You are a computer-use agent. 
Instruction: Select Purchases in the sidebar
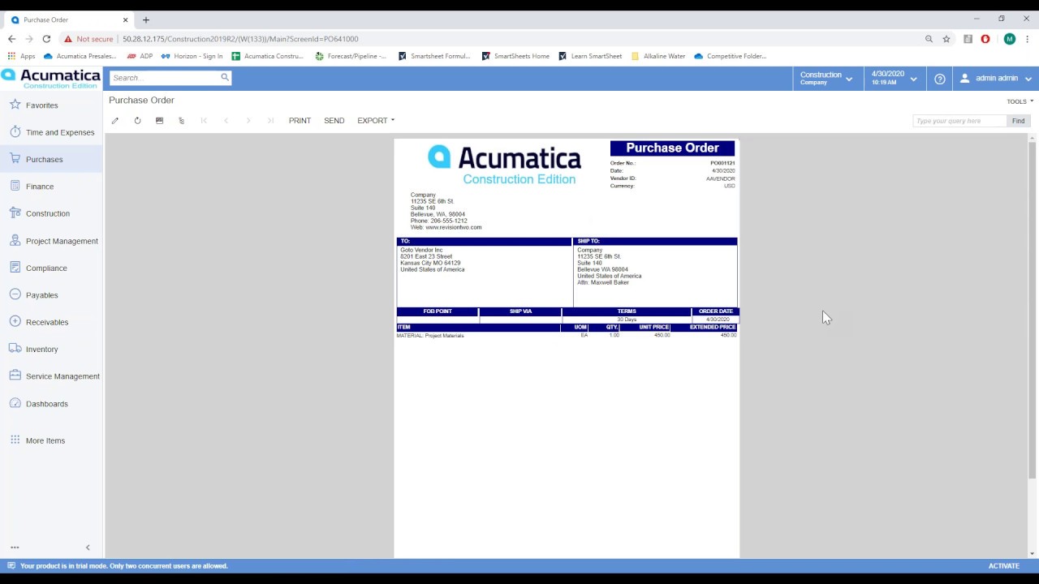(x=51, y=159)
